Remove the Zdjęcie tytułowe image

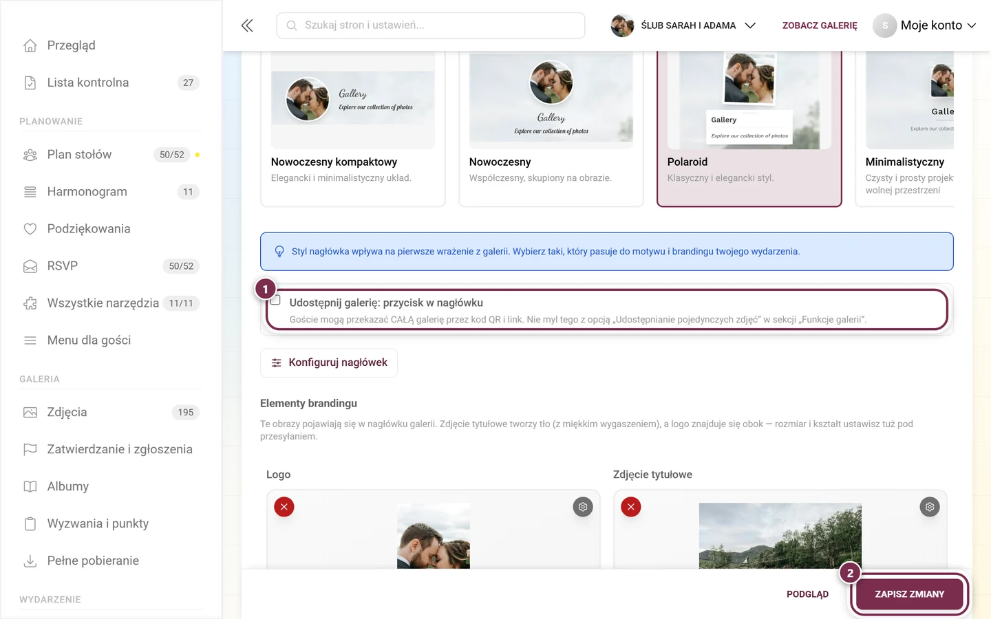click(x=631, y=507)
